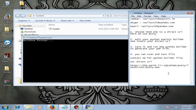
Task: Click Notepad scrollbar up arrow
Action: click(192, 19)
